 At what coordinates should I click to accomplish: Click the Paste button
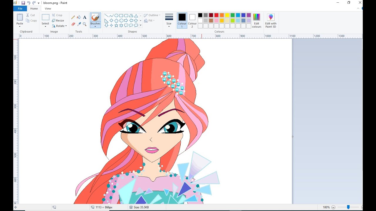[20, 20]
